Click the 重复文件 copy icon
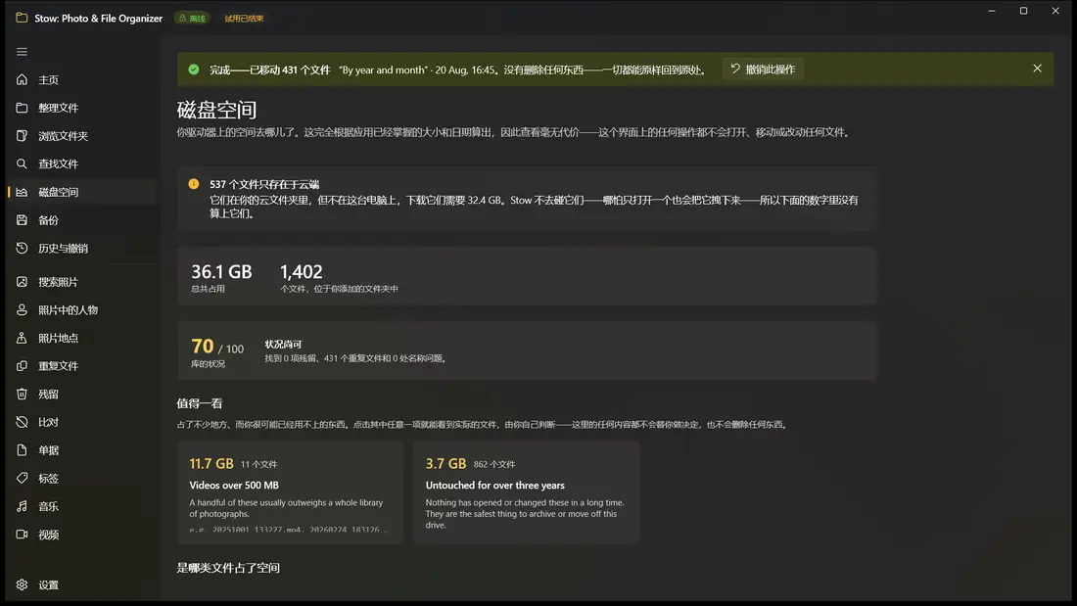The height and width of the screenshot is (606, 1077). coord(22,366)
